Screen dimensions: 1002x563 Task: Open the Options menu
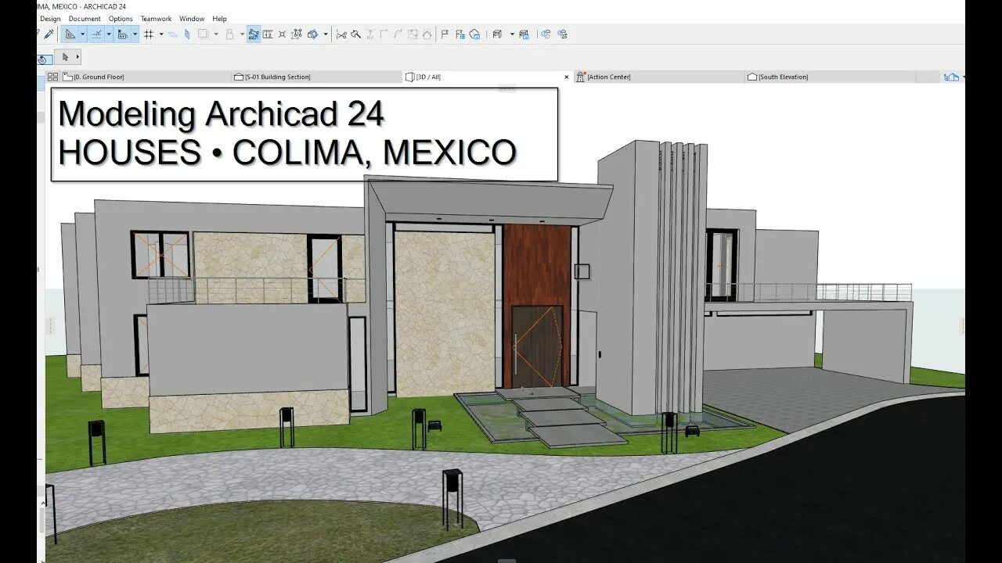(121, 19)
